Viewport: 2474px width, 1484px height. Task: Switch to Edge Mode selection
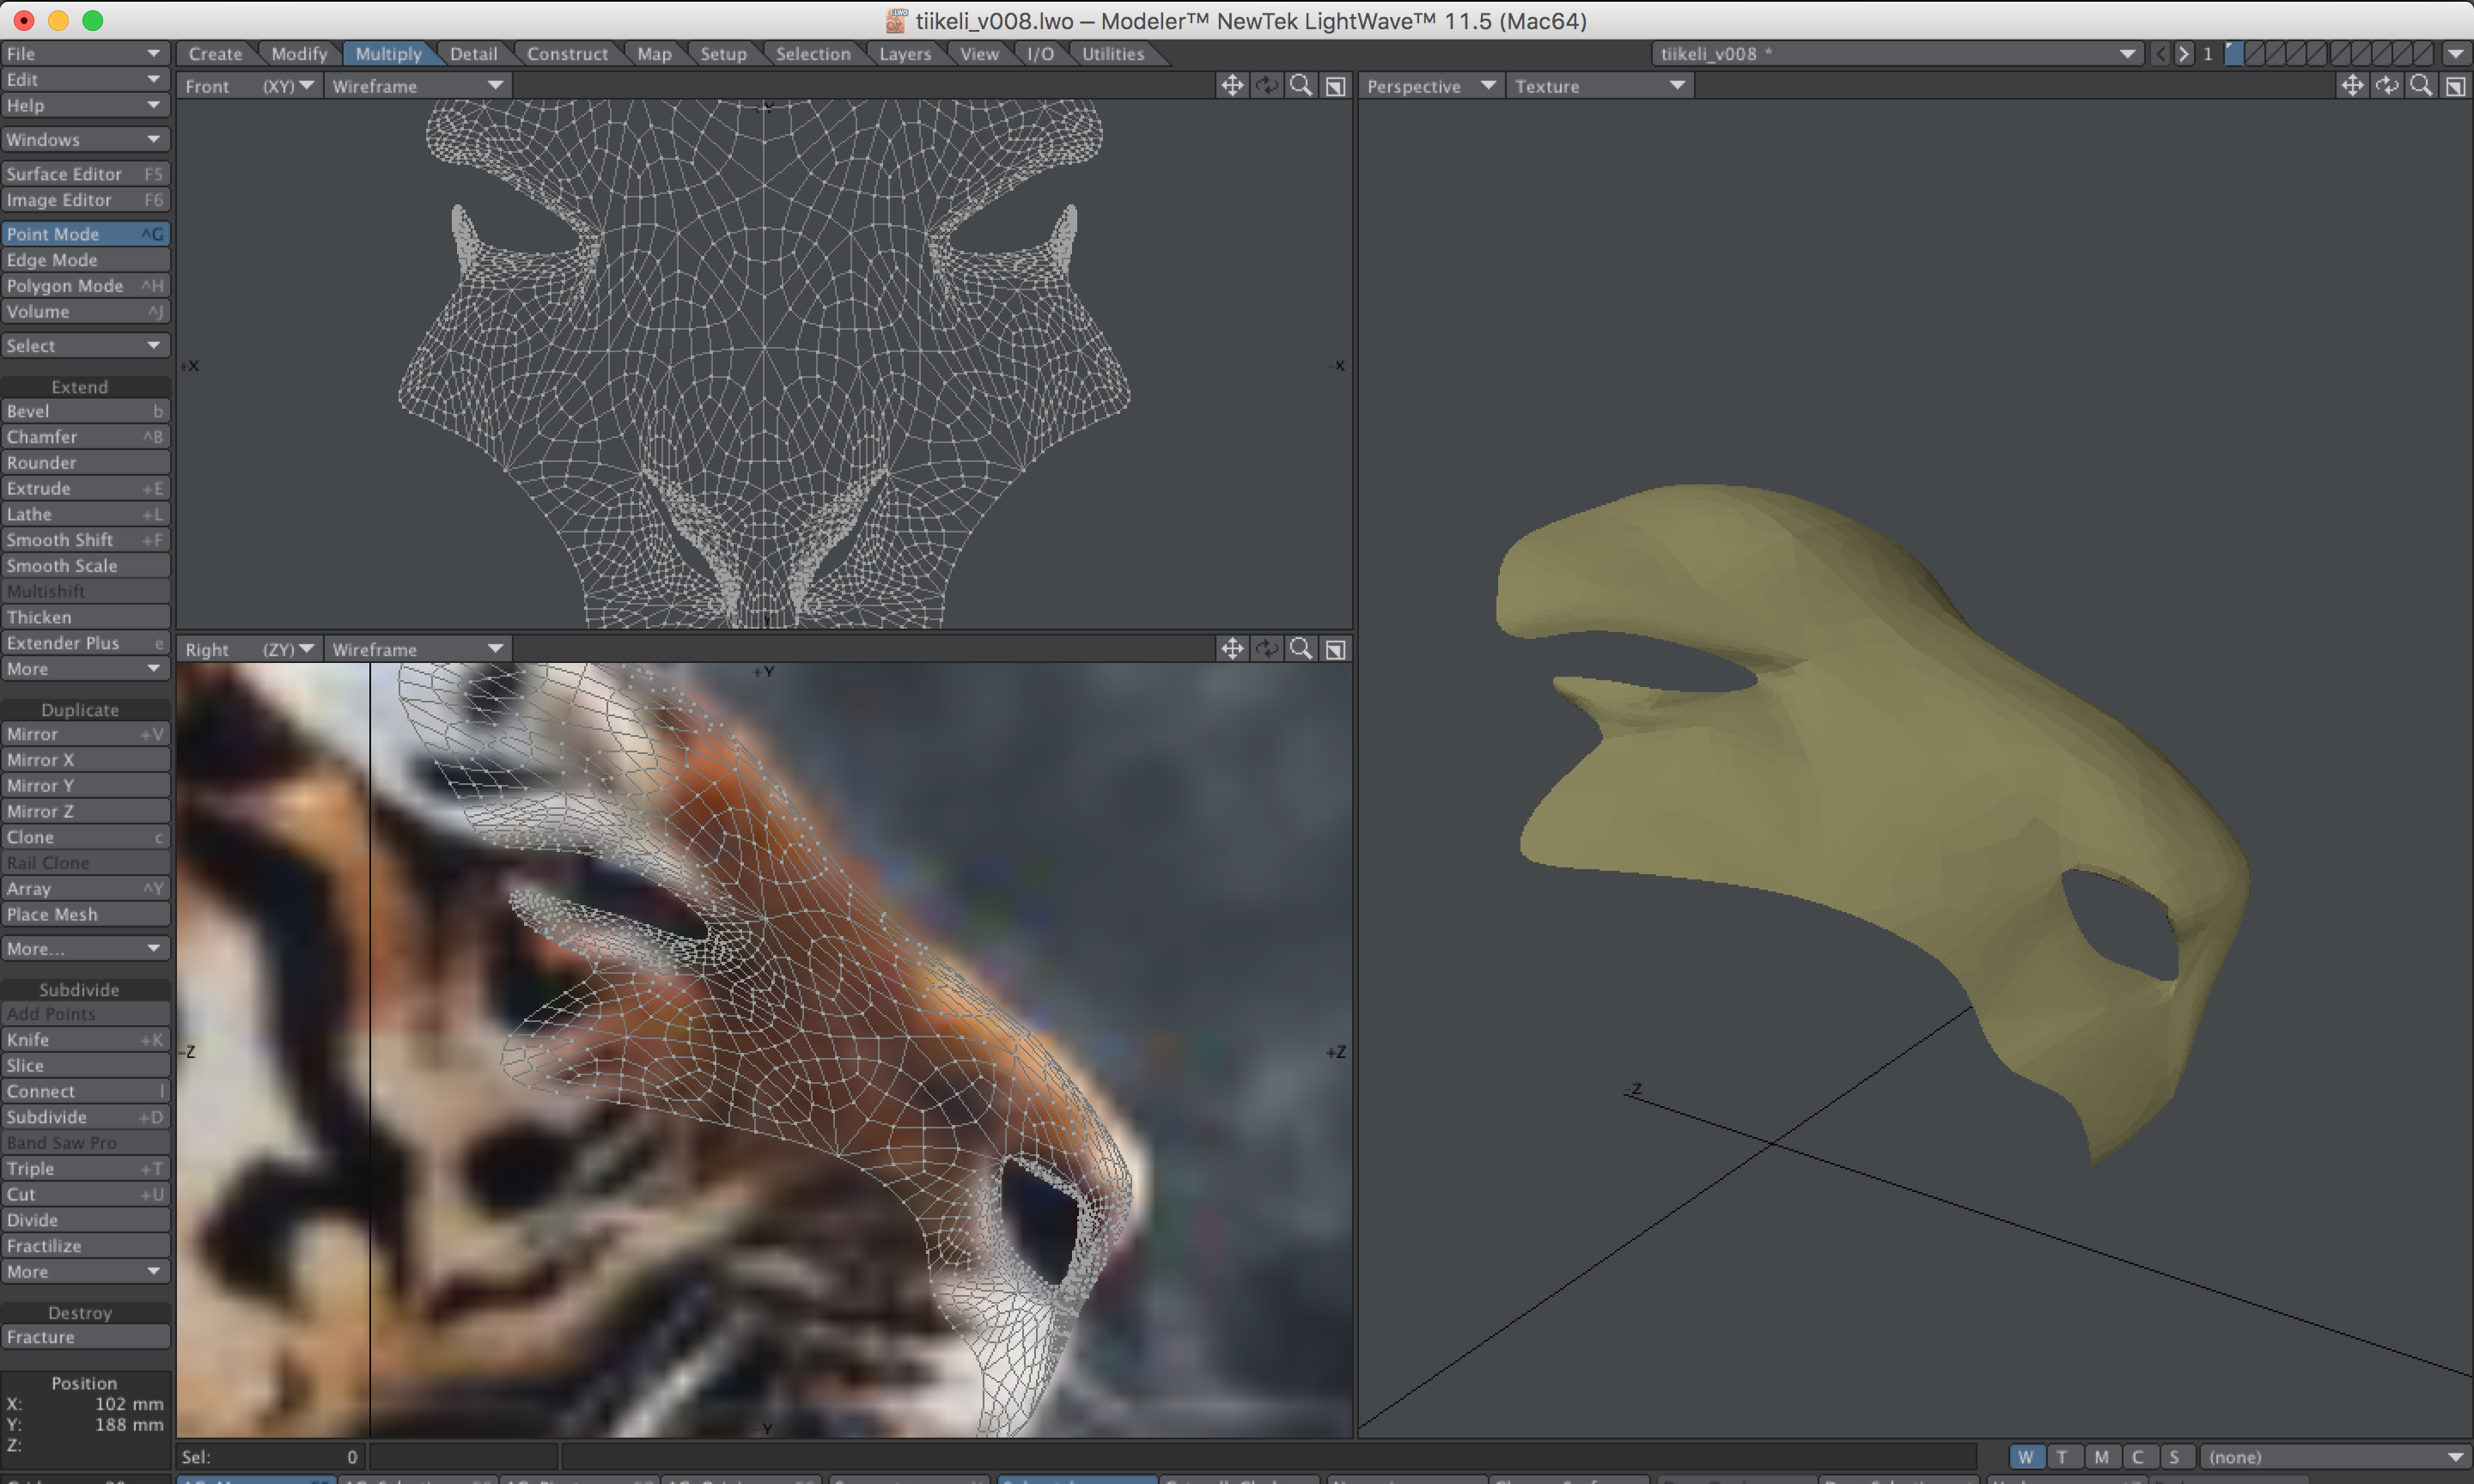click(85, 259)
